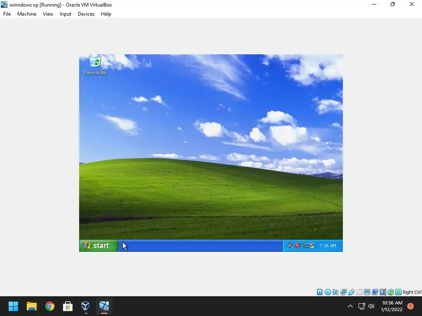Open the View menu
422x316 pixels.
point(48,14)
